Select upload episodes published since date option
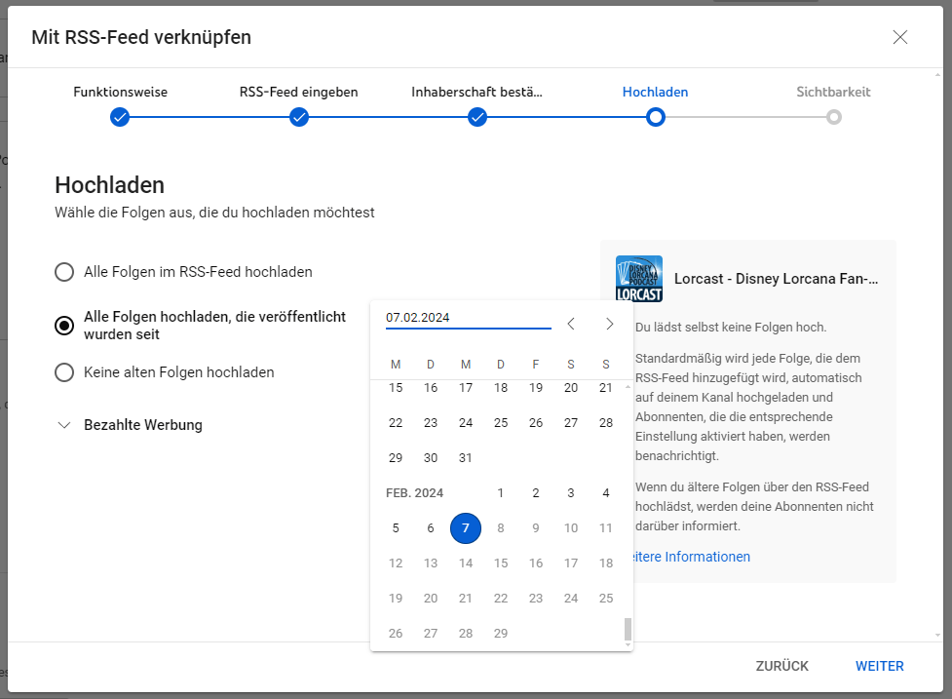Viewport: 952px width, 699px height. (x=64, y=326)
